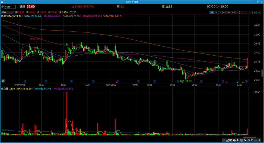Zoom in chart with plus icon
Screen dimensions: 264x143
coord(259,140)
